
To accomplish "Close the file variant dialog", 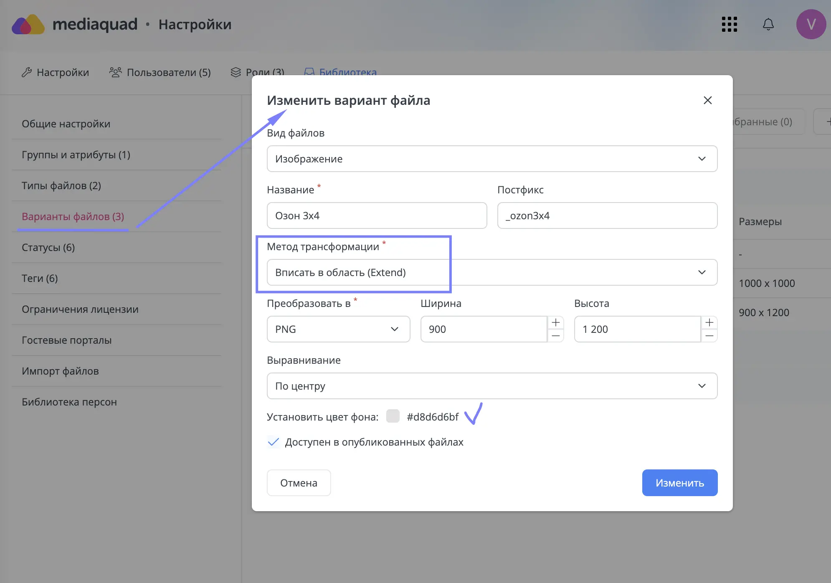I will pyautogui.click(x=707, y=100).
